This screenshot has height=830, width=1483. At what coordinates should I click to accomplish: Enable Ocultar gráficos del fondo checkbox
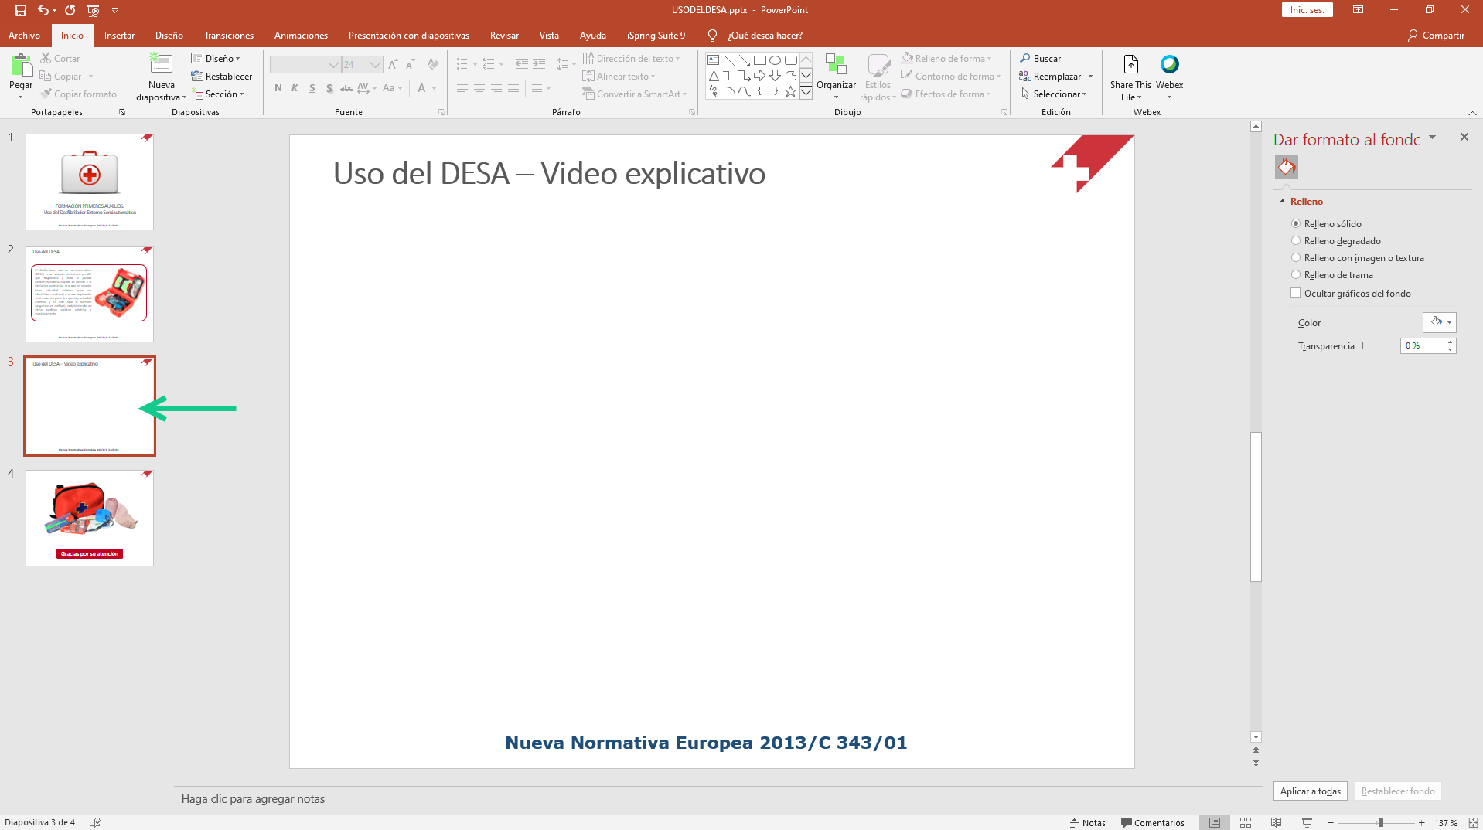1296,293
